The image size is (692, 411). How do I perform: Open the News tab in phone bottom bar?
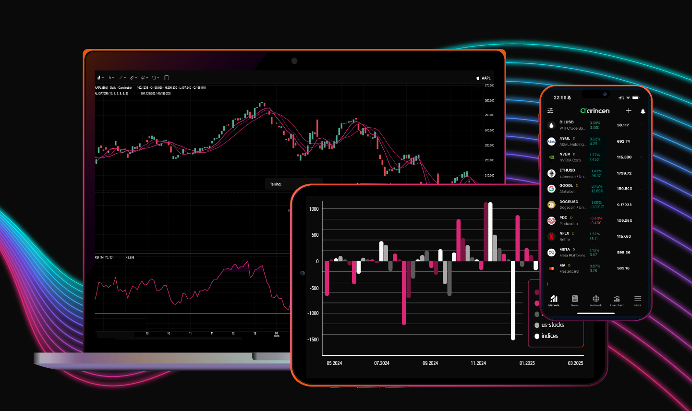tap(575, 301)
